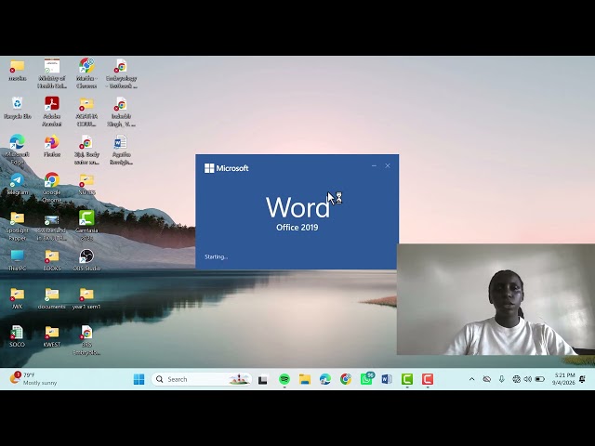Select the JWK folder on desktop
This screenshot has width=595, height=446.
pos(17,298)
